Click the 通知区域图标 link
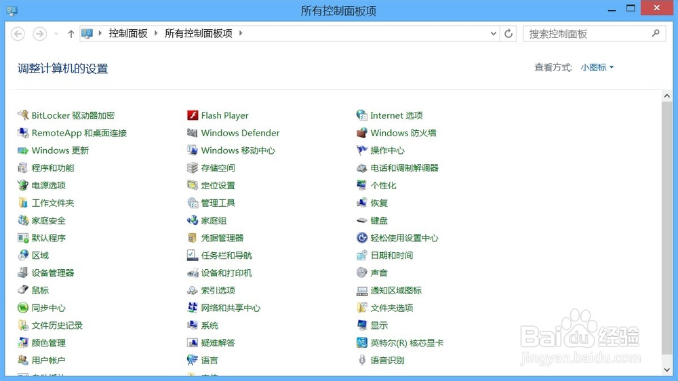Screen dimensions: 678x381 396,290
